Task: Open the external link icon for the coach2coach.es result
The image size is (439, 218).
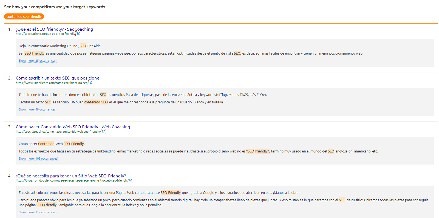Action: (x=103, y=131)
